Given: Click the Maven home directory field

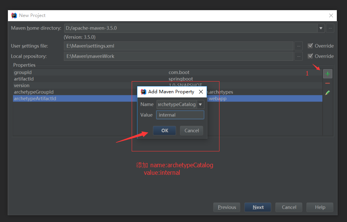Looking at the screenshot, I should (191, 28).
